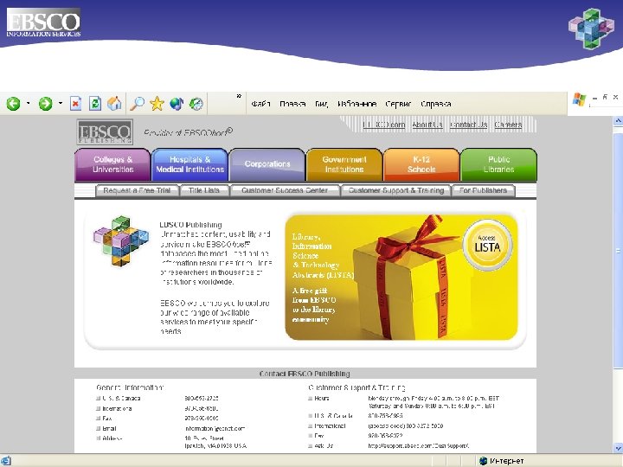Open the History clock icon
Screen dimensions: 623x467
196,104
